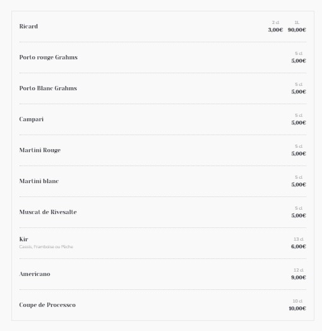
Task: Click the Kir item title
Action: 23,239
